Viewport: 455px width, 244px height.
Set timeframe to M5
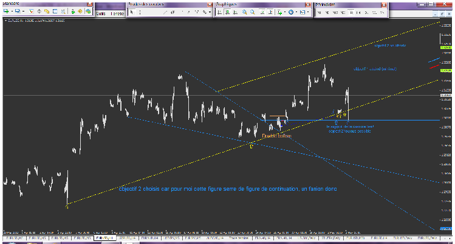(327, 13)
